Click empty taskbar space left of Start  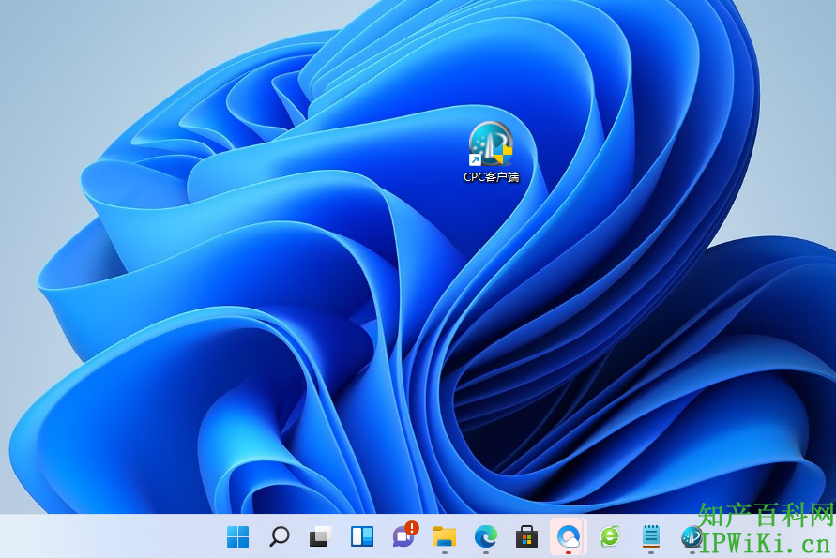pos(113,536)
